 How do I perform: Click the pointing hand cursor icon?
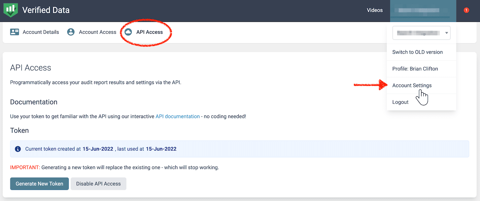[x=422, y=97]
